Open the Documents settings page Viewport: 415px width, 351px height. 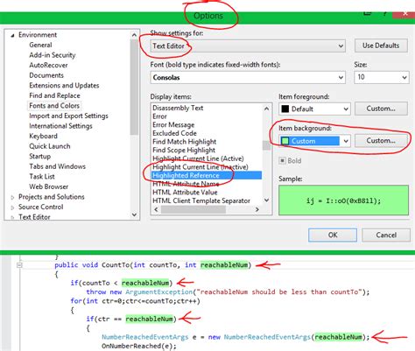(46, 75)
